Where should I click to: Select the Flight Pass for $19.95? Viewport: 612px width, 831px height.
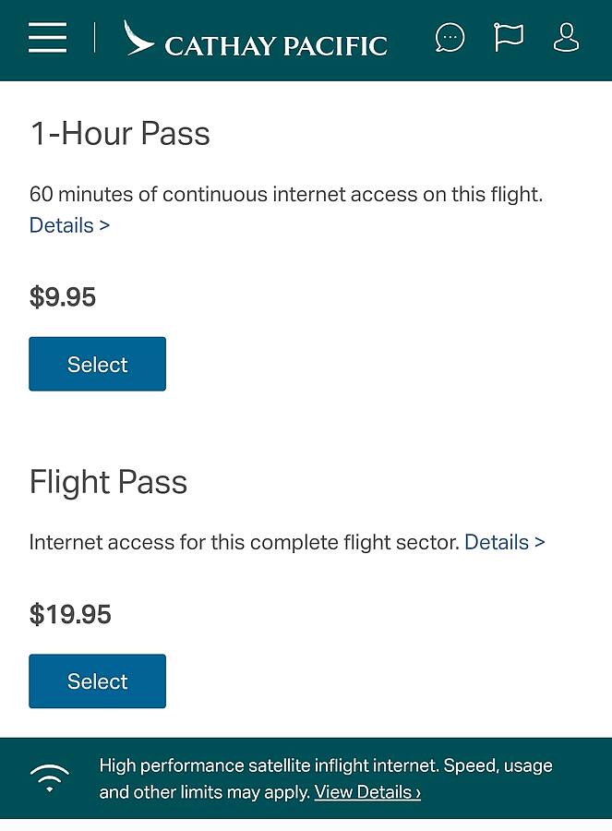97,680
